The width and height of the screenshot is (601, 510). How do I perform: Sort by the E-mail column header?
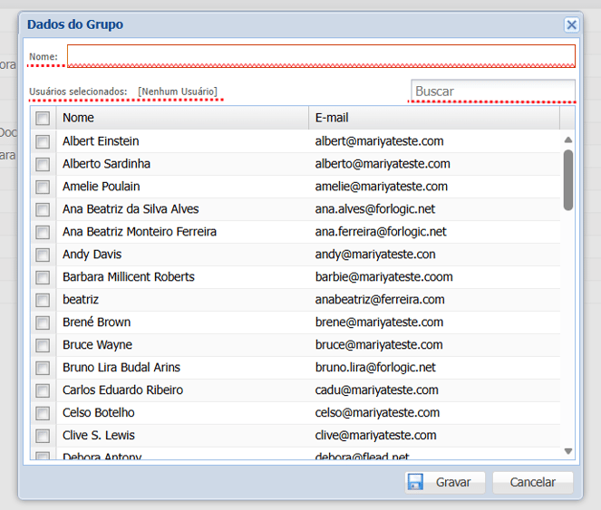point(433,118)
